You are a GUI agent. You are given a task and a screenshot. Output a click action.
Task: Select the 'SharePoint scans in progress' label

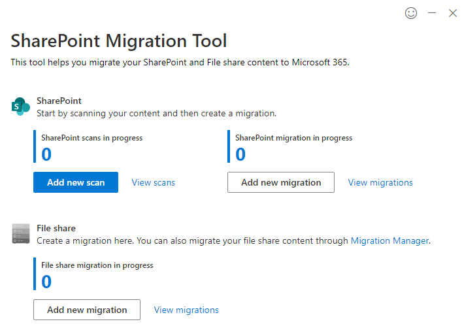coord(91,138)
